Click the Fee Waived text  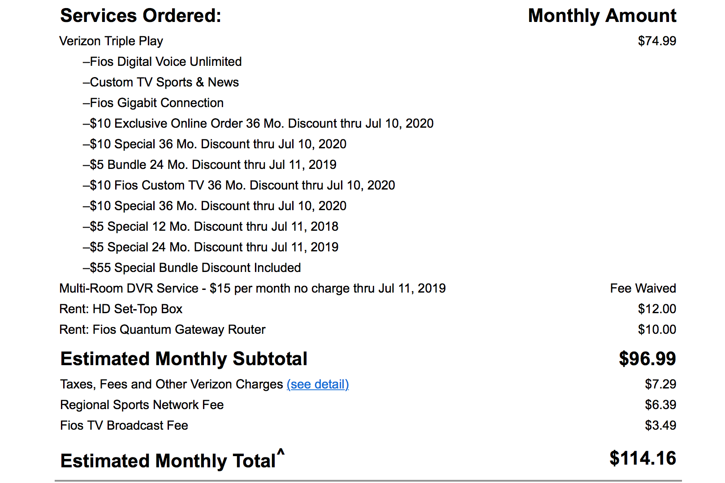pos(643,289)
